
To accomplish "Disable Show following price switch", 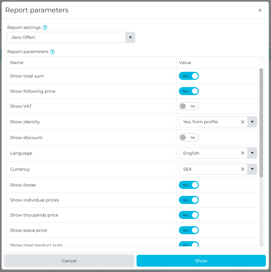I will (189, 91).
